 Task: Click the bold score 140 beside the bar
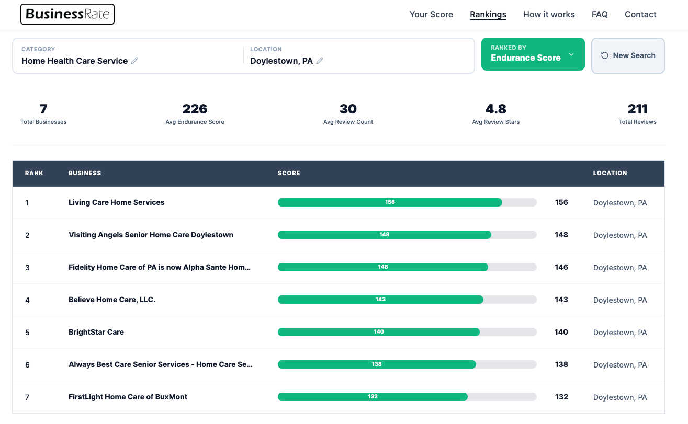coord(561,332)
